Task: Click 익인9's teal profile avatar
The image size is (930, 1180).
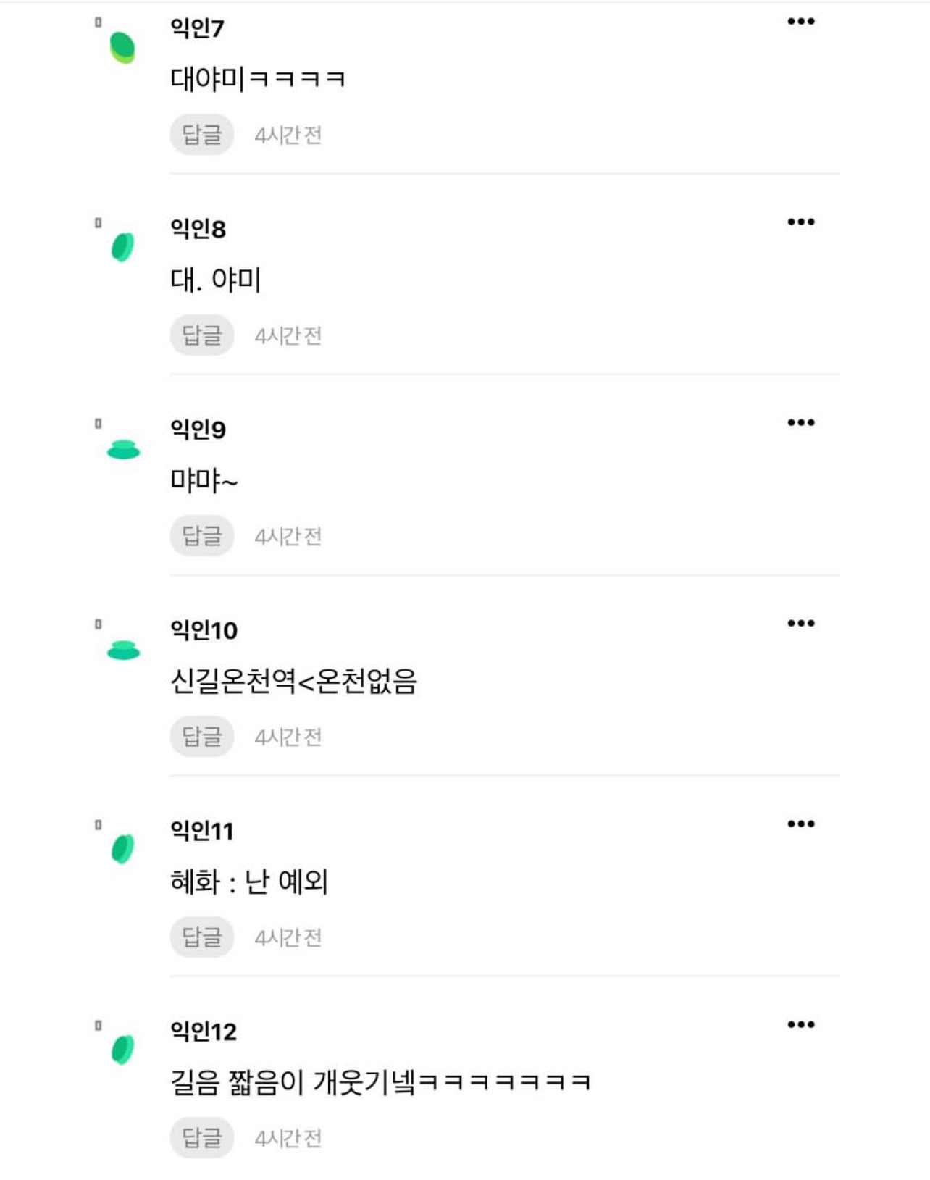Action: pos(123,449)
